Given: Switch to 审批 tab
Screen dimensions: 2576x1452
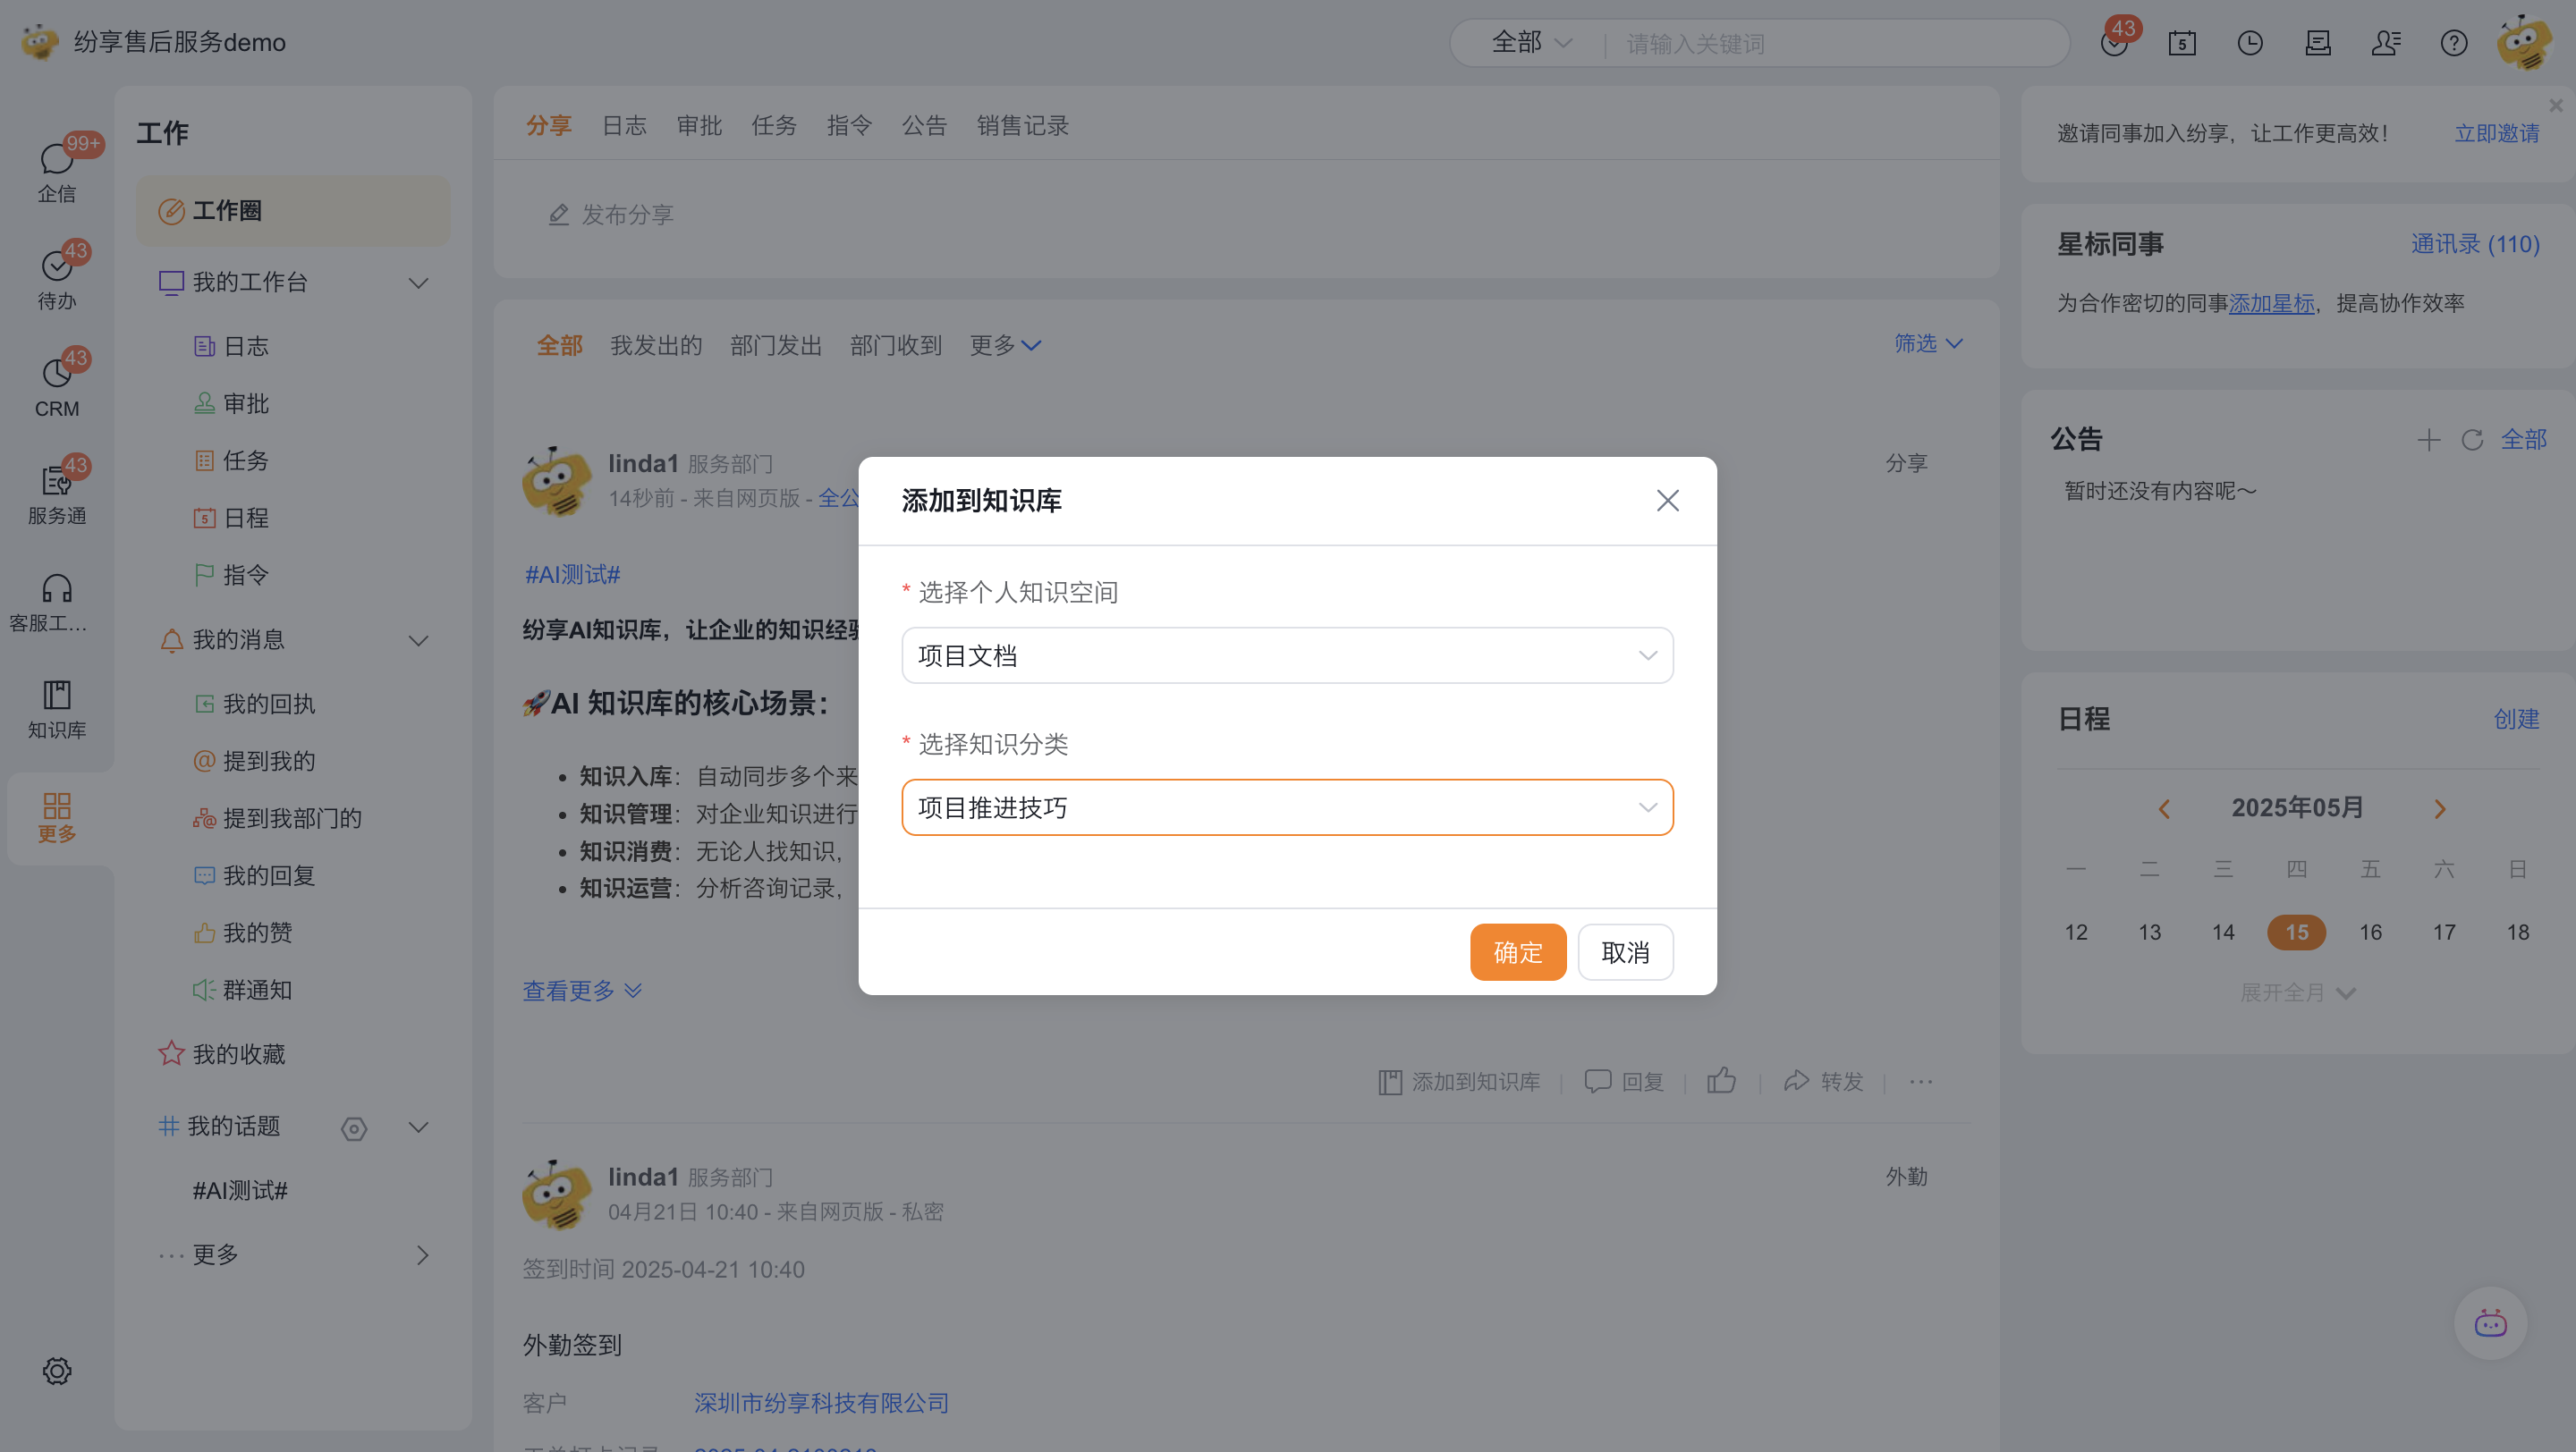Looking at the screenshot, I should point(699,125).
